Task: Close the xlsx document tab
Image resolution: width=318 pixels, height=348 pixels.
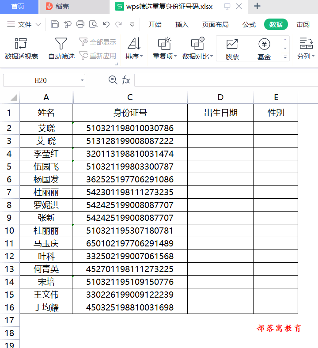Action: click(x=239, y=6)
